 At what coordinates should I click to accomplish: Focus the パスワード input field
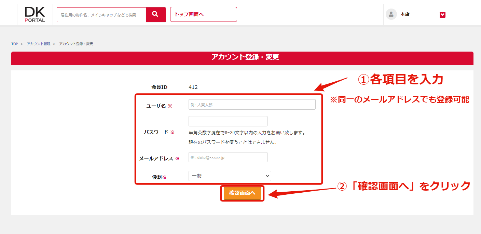coord(228,121)
